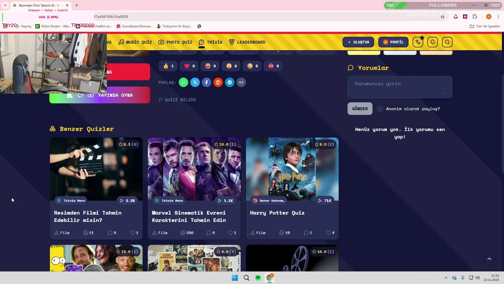Click into the Yorumunuzu girin comment box
This screenshot has width=504, height=284.
point(400,87)
